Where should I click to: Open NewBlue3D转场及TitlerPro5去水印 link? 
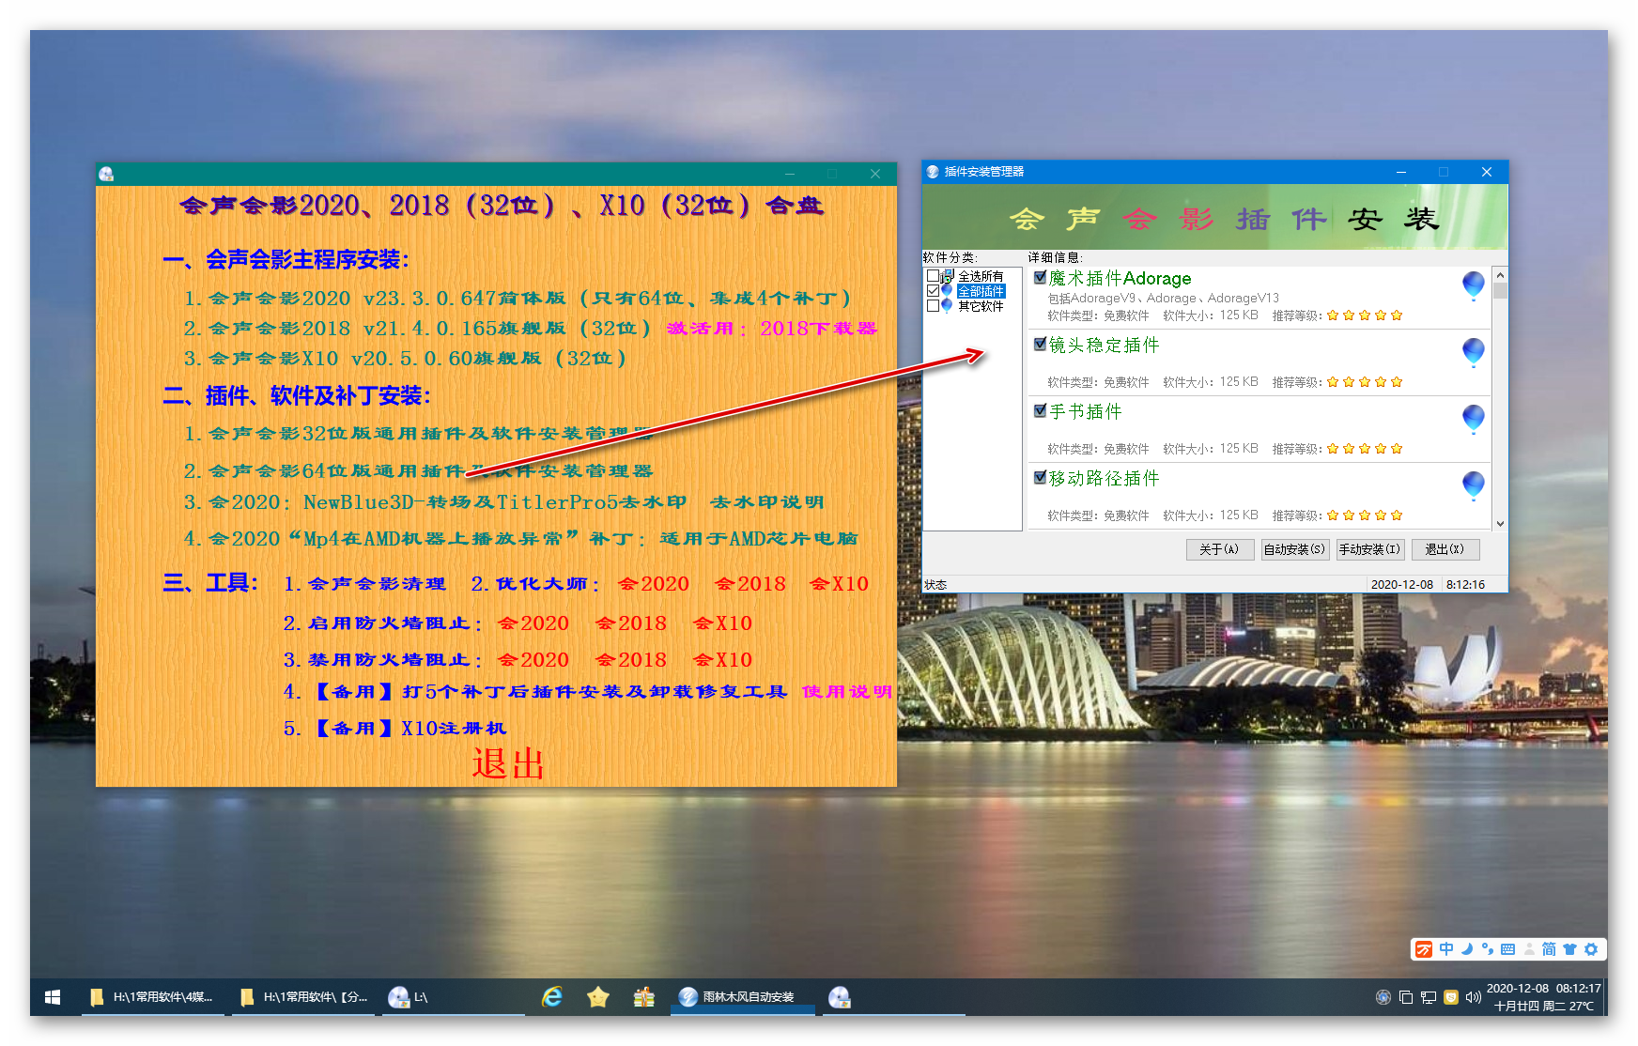(x=435, y=502)
